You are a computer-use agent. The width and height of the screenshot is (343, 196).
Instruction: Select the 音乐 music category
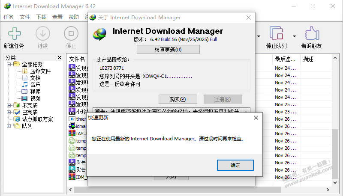coord(35,85)
